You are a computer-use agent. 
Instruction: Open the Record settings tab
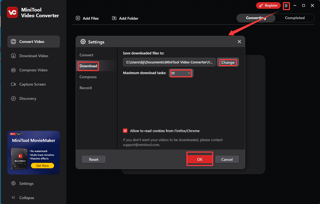click(86, 88)
